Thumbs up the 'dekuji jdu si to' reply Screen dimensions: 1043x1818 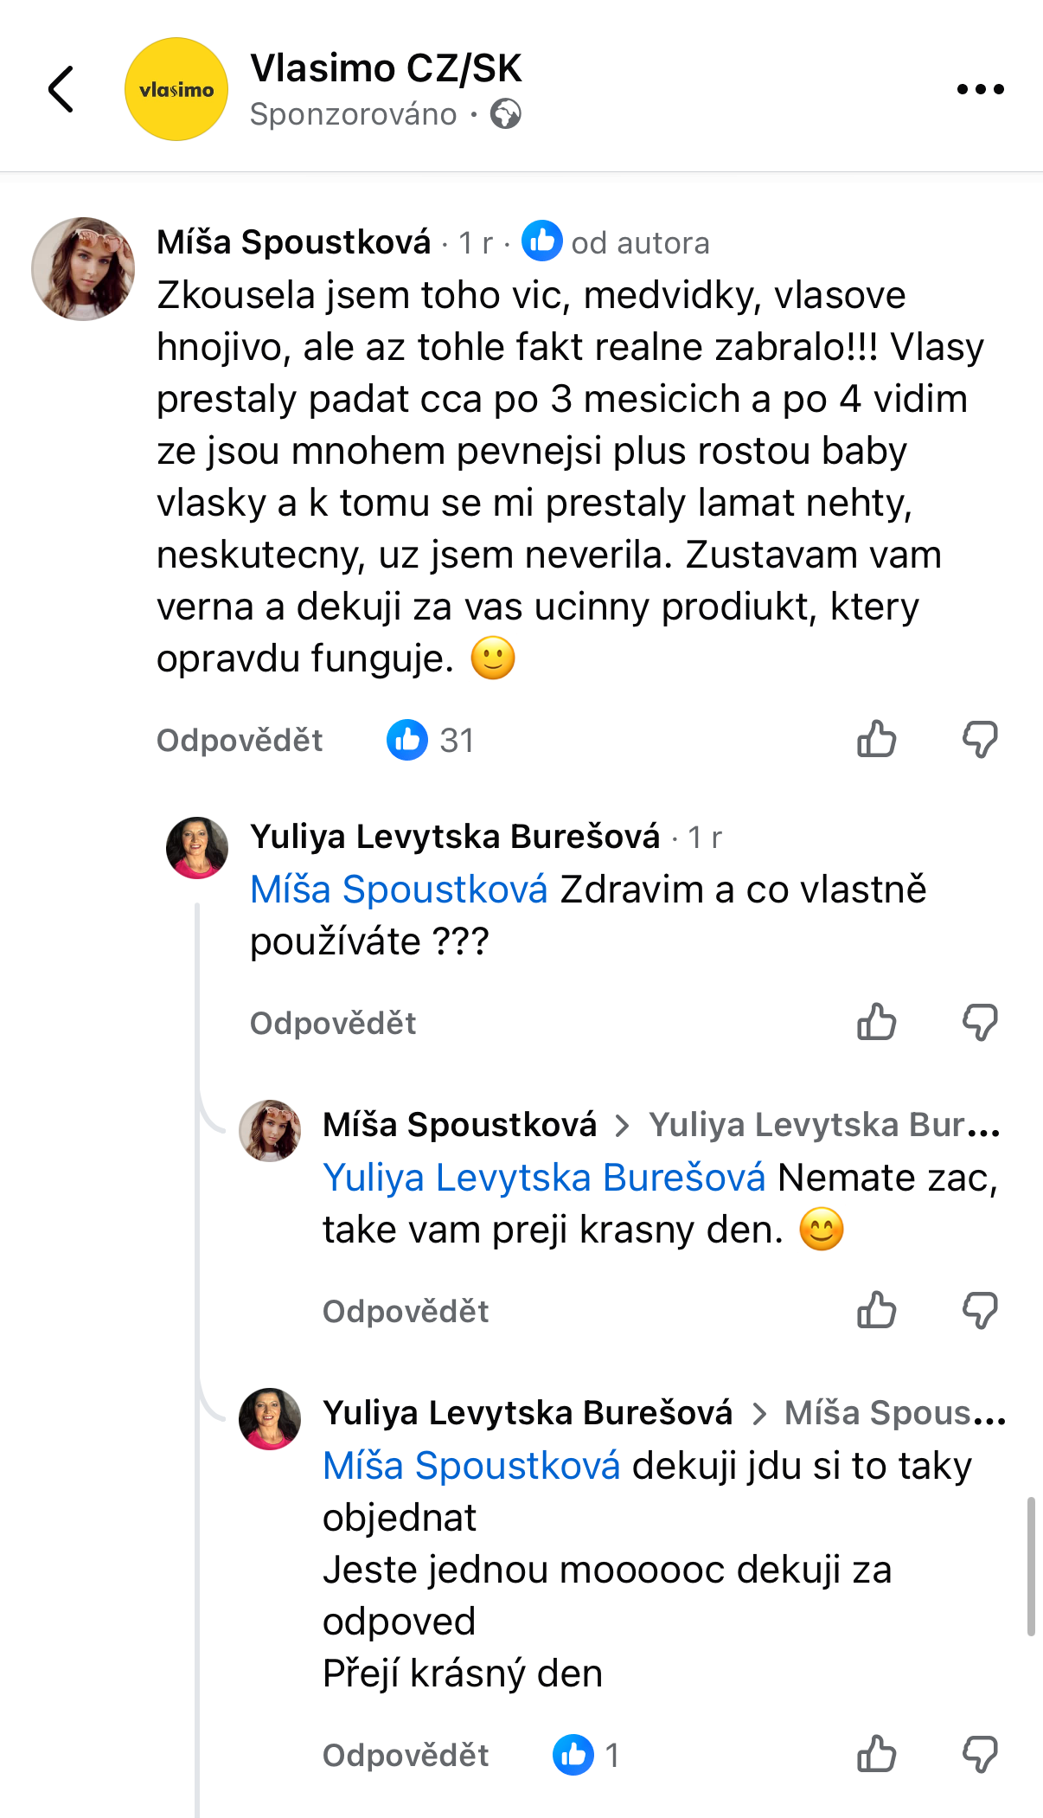click(x=876, y=1755)
